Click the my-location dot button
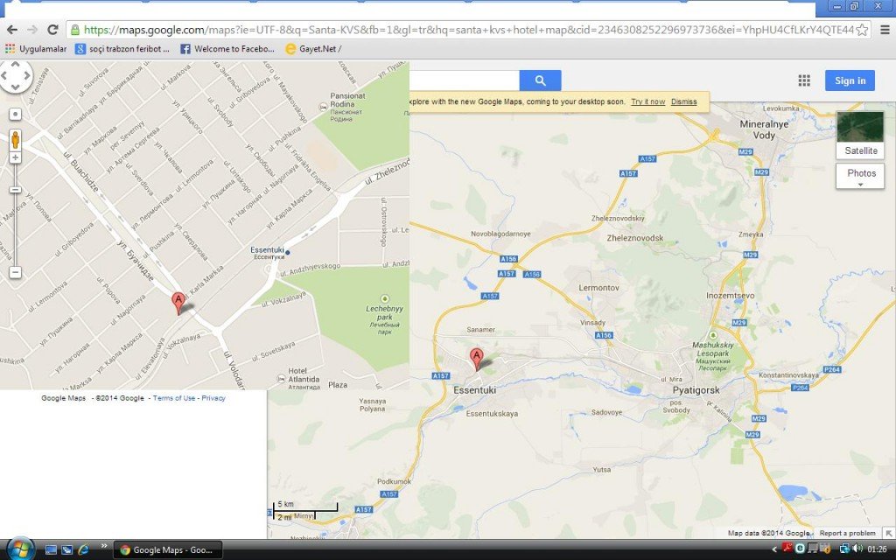The width and height of the screenshot is (896, 560). [x=15, y=115]
